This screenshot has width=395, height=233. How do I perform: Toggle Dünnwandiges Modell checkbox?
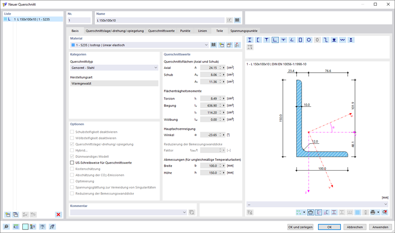(72, 157)
